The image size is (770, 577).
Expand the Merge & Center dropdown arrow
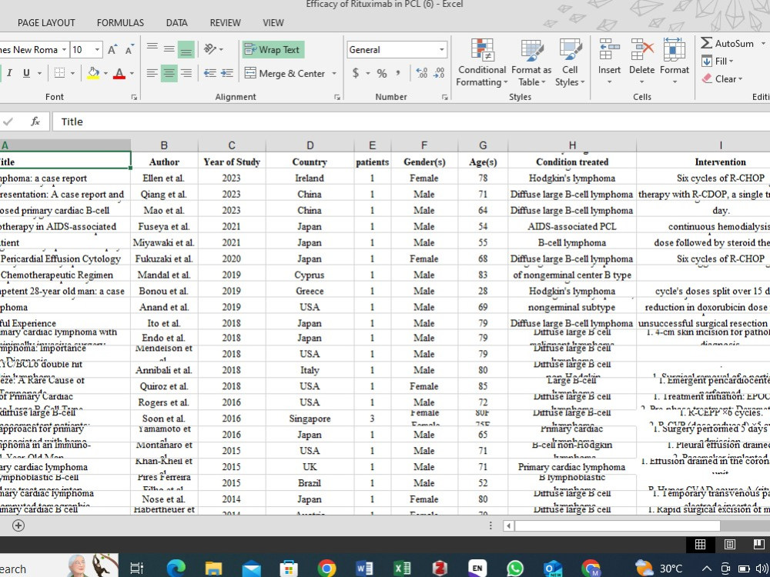coord(334,74)
